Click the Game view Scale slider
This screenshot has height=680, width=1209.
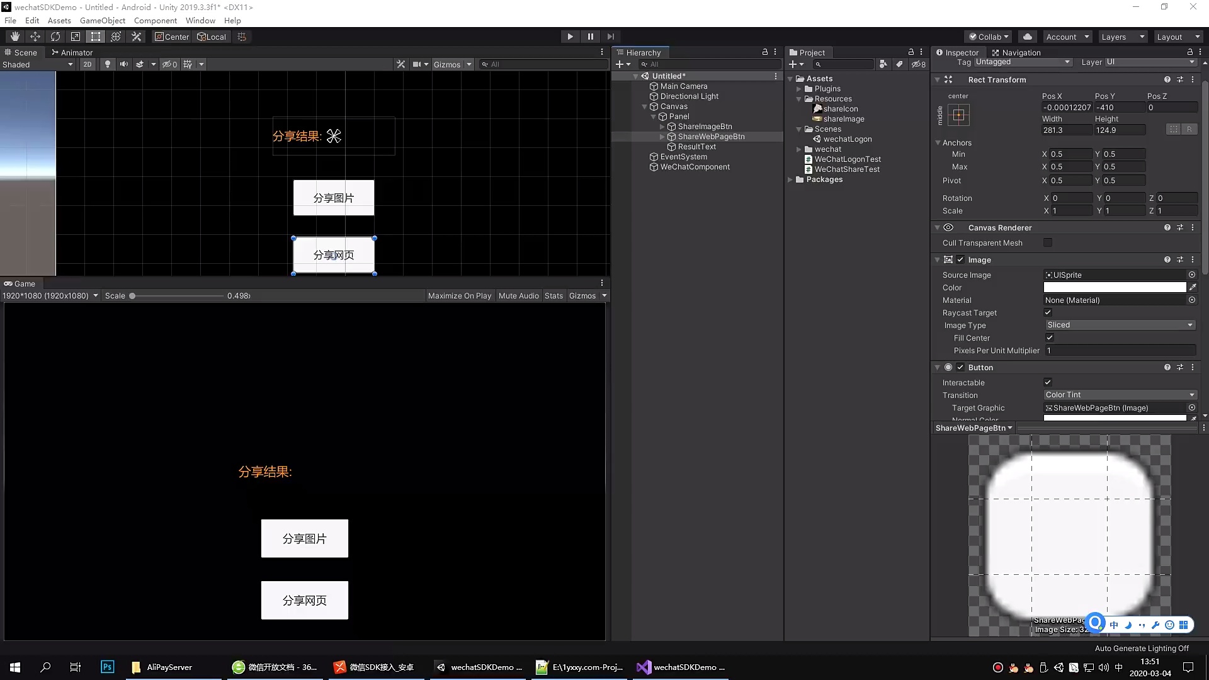[x=176, y=295]
